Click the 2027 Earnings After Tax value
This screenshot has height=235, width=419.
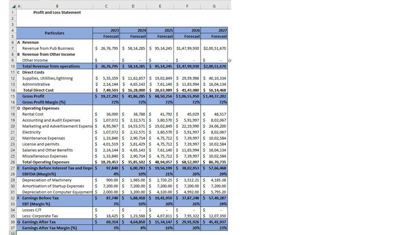[x=214, y=222]
